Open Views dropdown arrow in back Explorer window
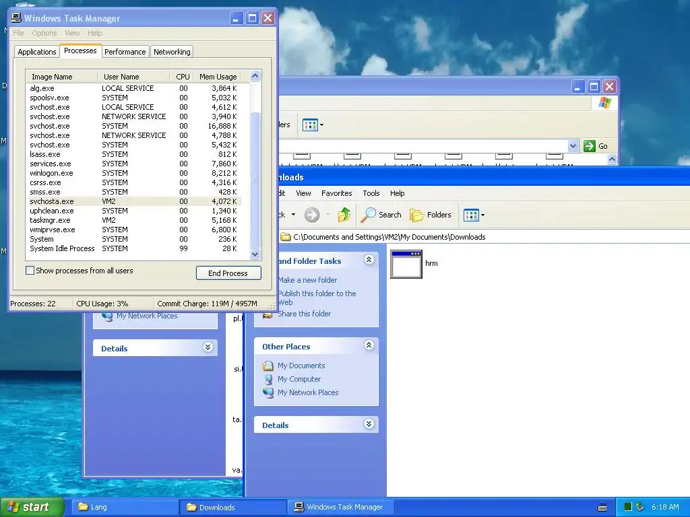The width and height of the screenshot is (690, 517). (321, 125)
